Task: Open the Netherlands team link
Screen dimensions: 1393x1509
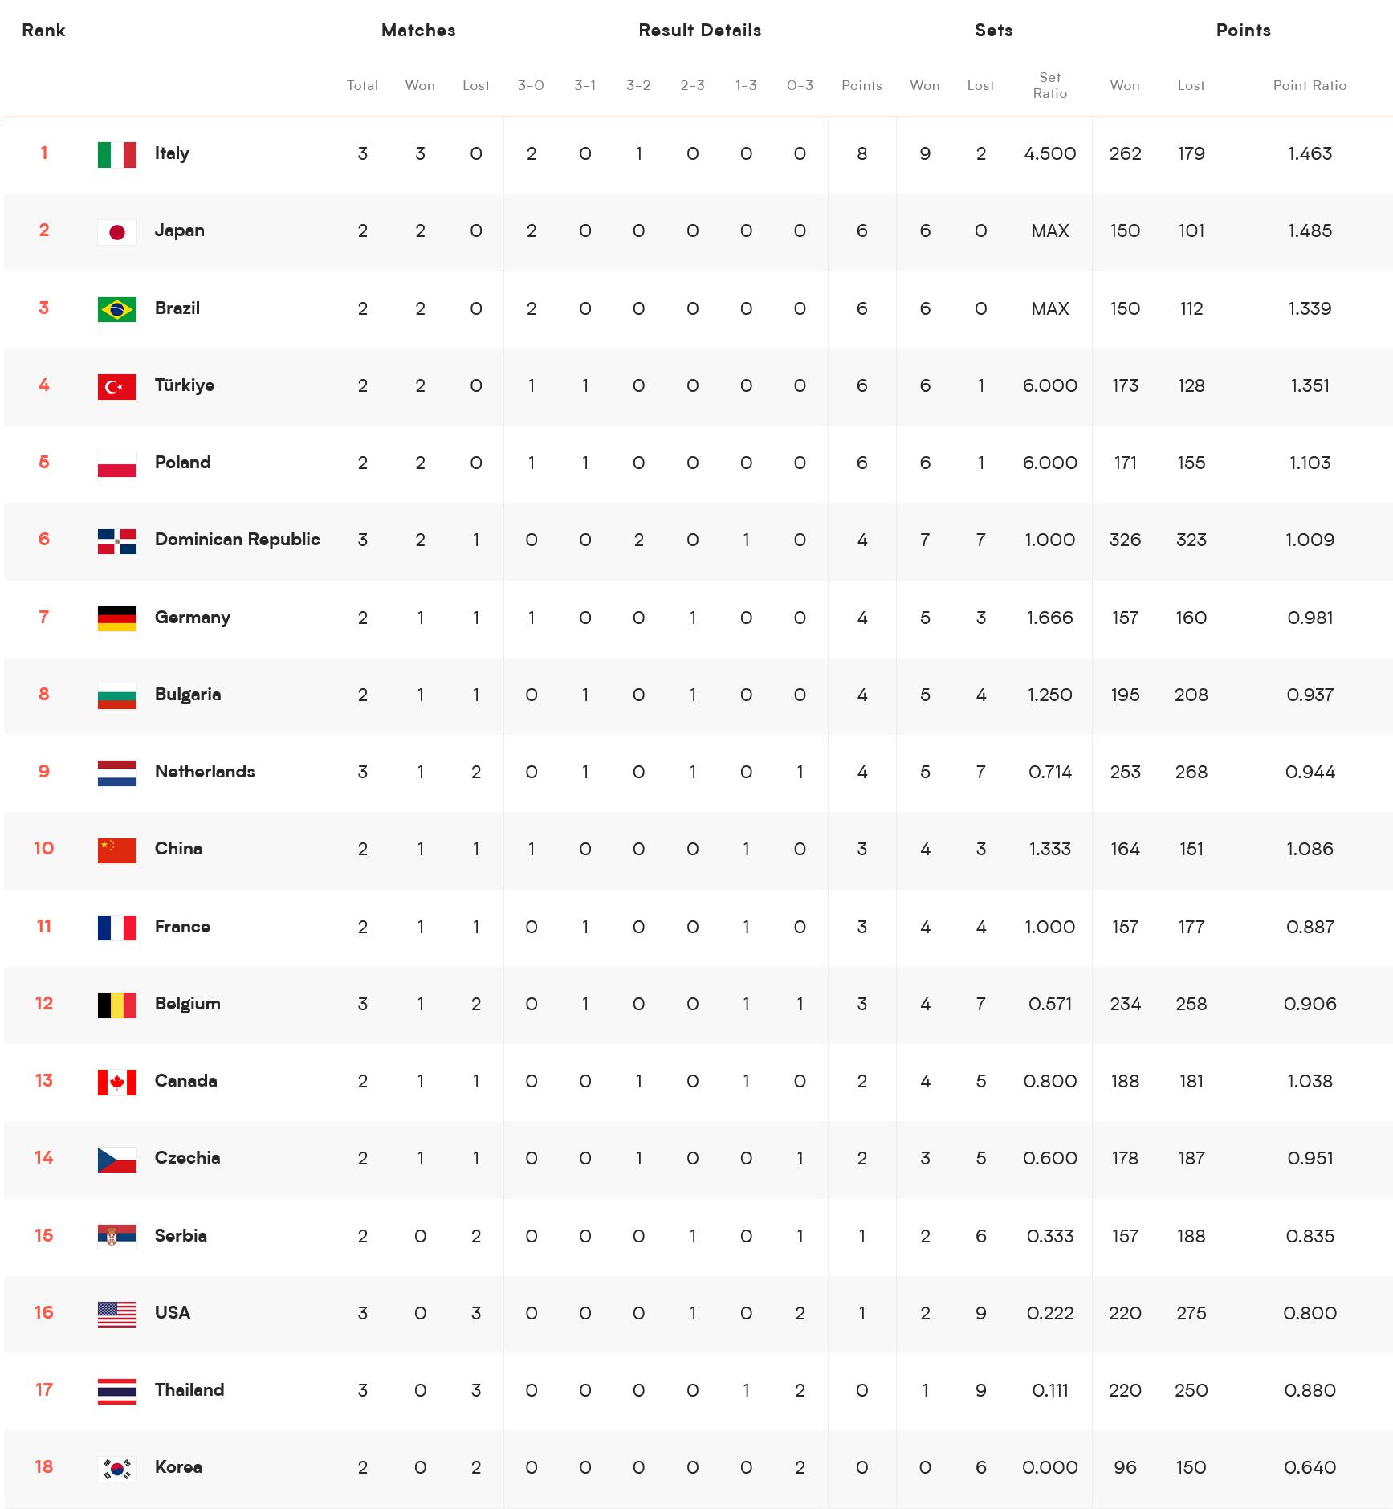Action: 205,772
